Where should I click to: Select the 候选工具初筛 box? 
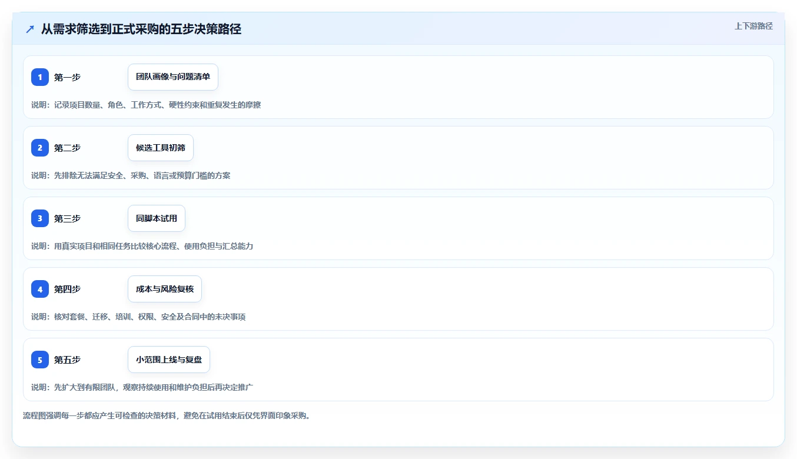click(x=161, y=148)
